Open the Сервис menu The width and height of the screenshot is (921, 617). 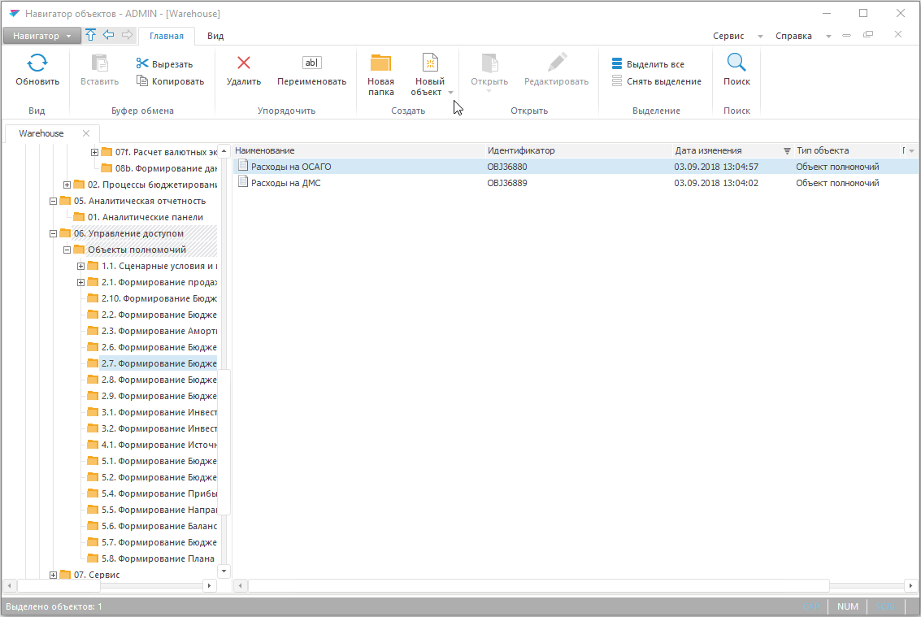[728, 36]
